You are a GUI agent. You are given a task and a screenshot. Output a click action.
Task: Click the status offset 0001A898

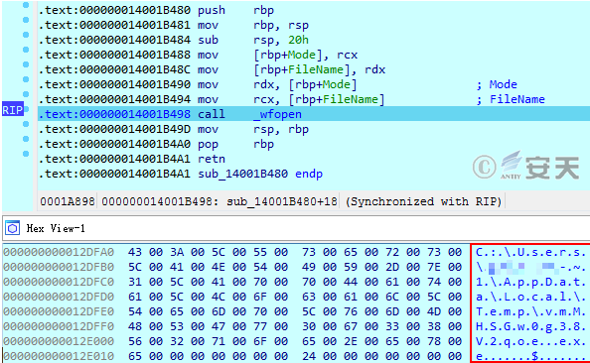click(x=68, y=201)
